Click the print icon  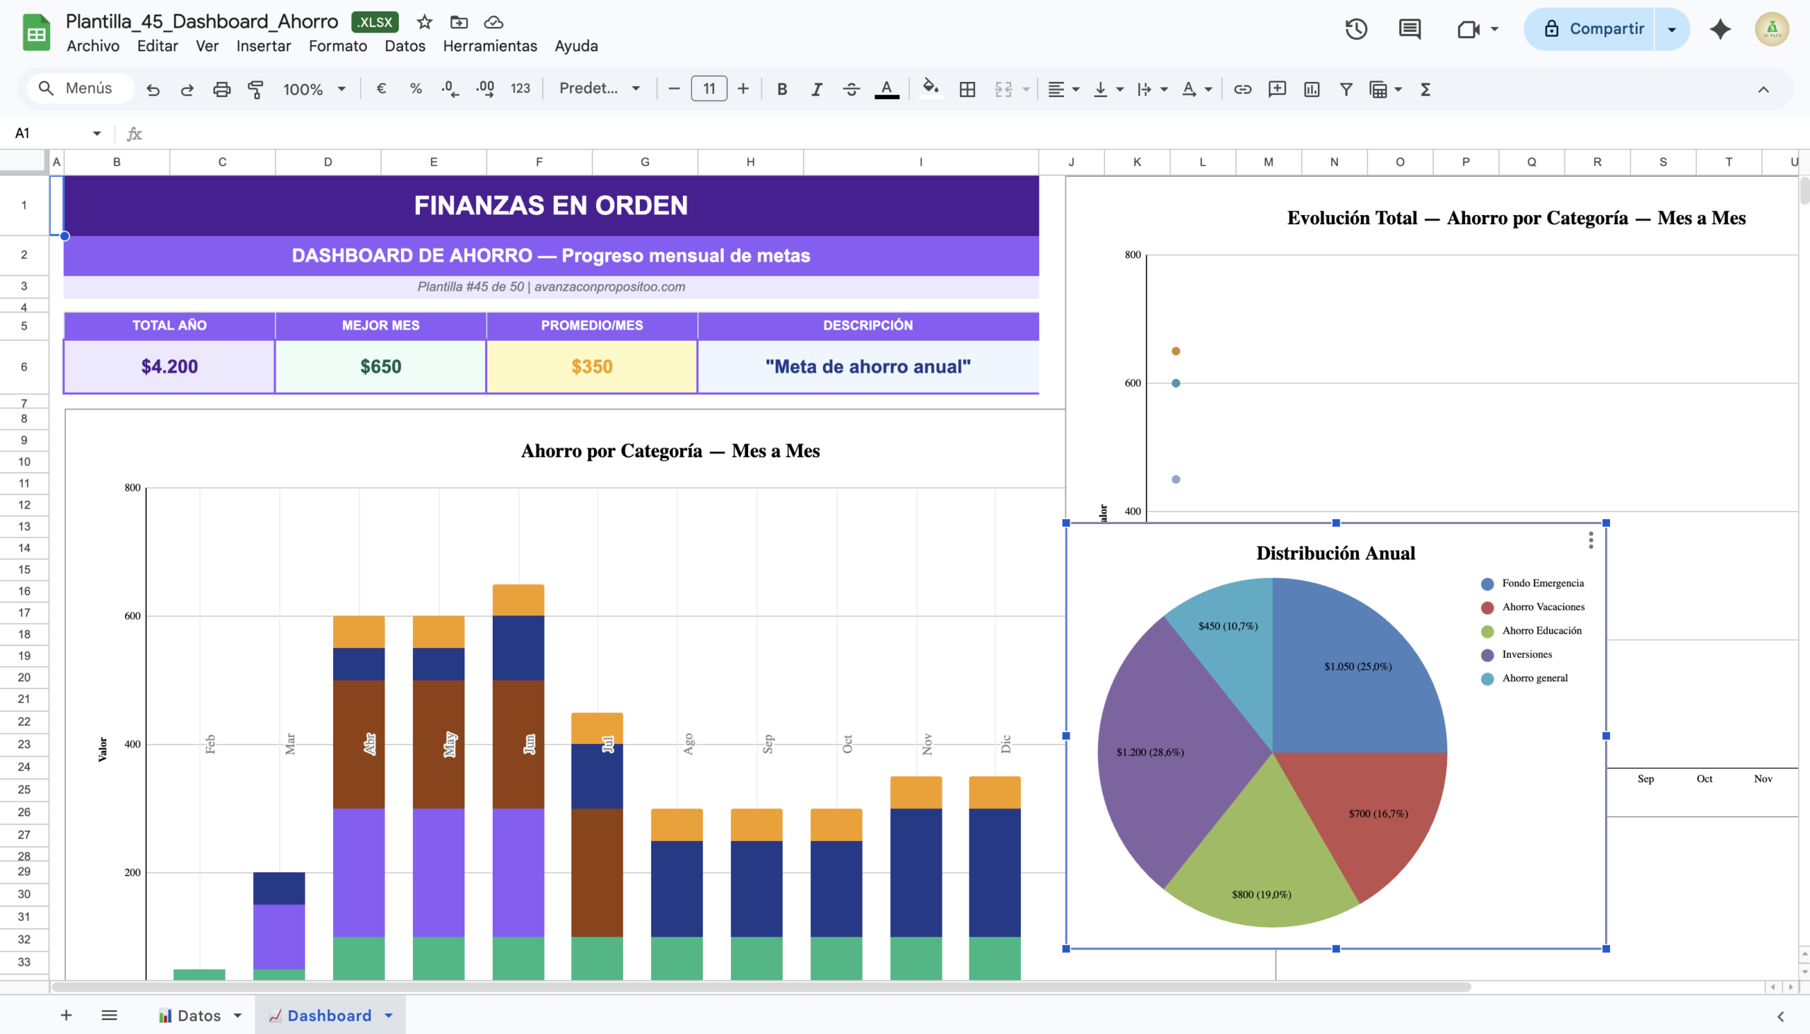tap(221, 89)
